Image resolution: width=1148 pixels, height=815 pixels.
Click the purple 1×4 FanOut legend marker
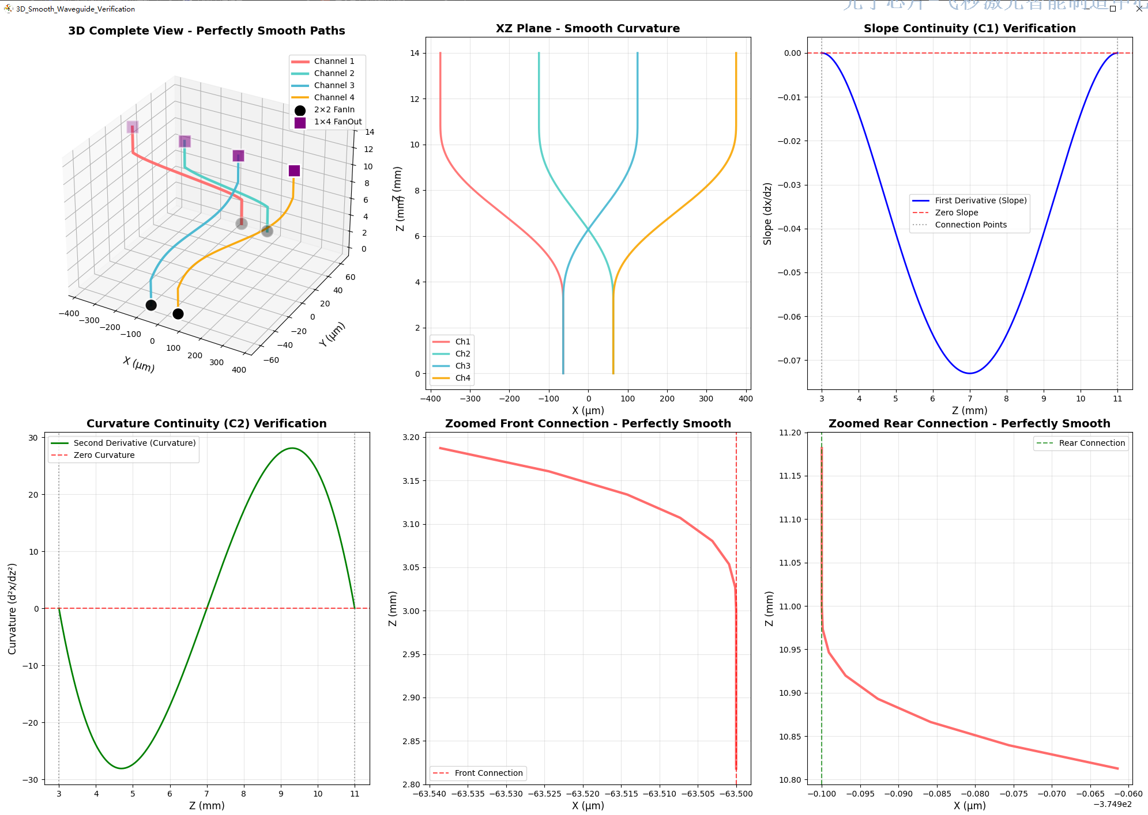coord(300,122)
